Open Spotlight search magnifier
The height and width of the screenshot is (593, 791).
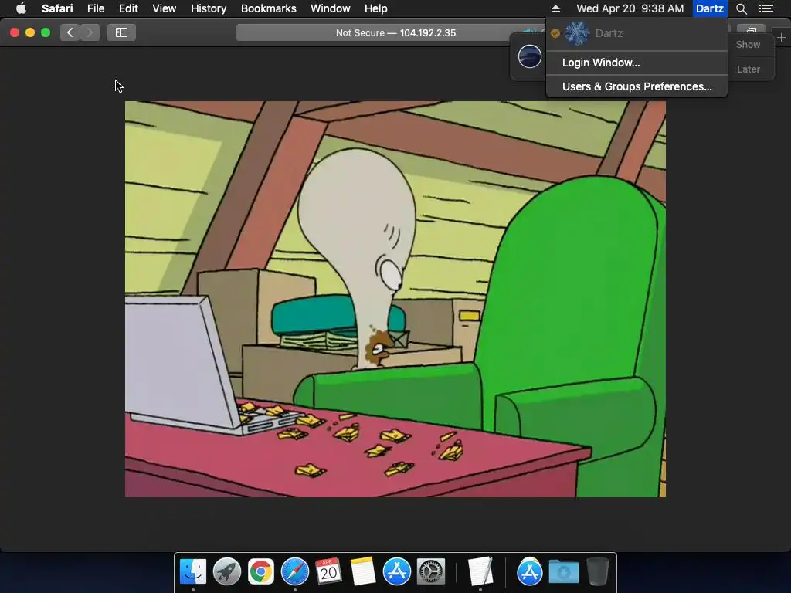[741, 8]
